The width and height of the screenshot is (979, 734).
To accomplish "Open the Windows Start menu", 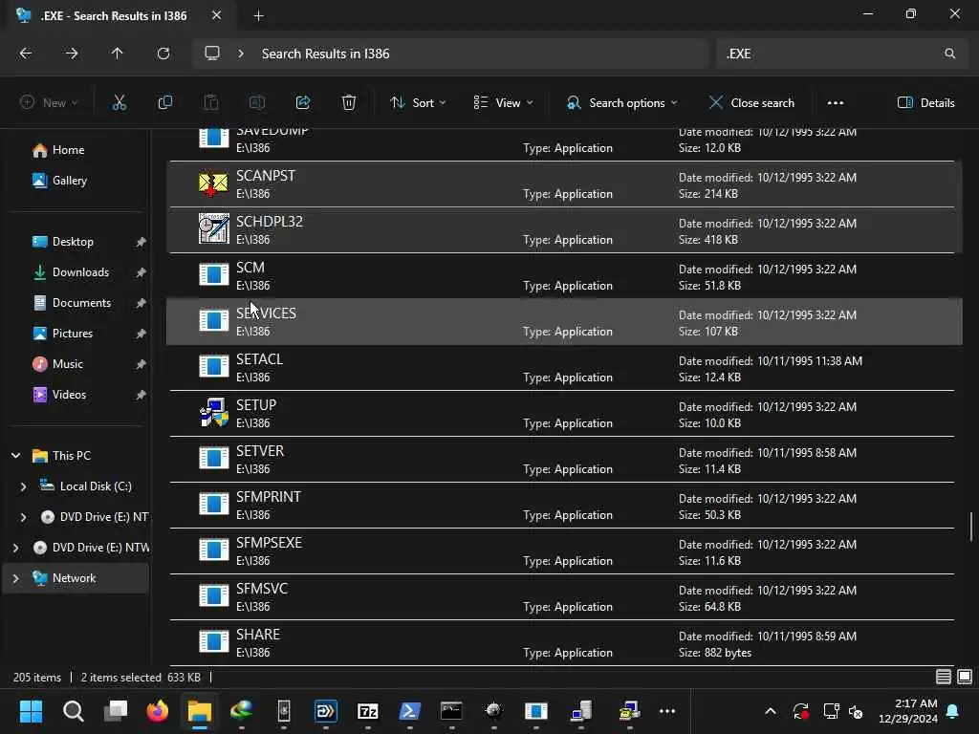I will pos(31,711).
